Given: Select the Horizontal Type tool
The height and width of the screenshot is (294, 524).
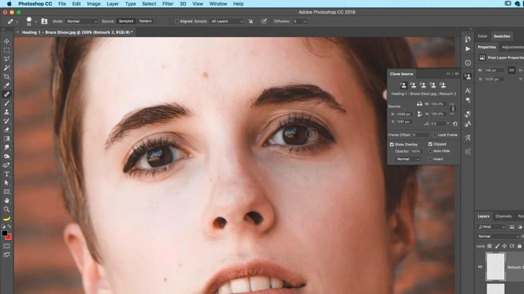Looking at the screenshot, I should (x=7, y=174).
